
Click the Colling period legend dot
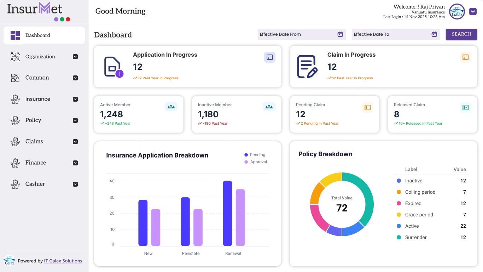(399, 192)
